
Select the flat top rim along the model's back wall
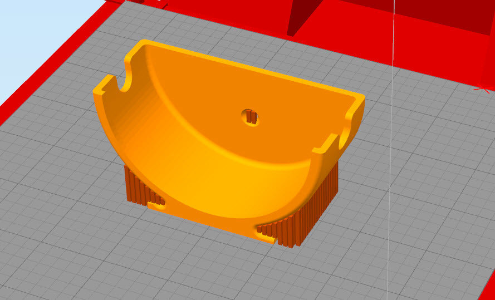(x=251, y=70)
